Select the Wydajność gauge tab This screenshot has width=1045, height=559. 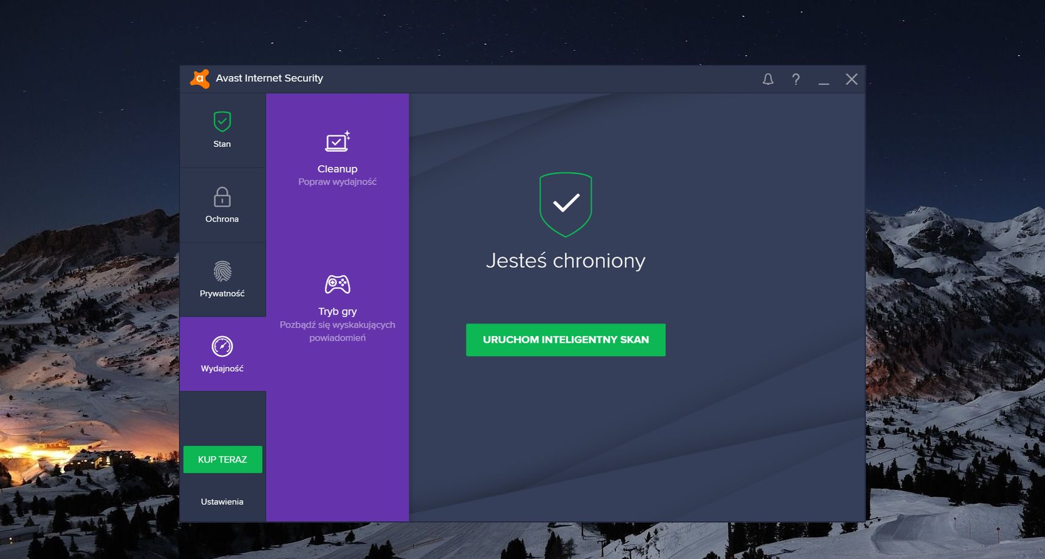[x=222, y=354]
